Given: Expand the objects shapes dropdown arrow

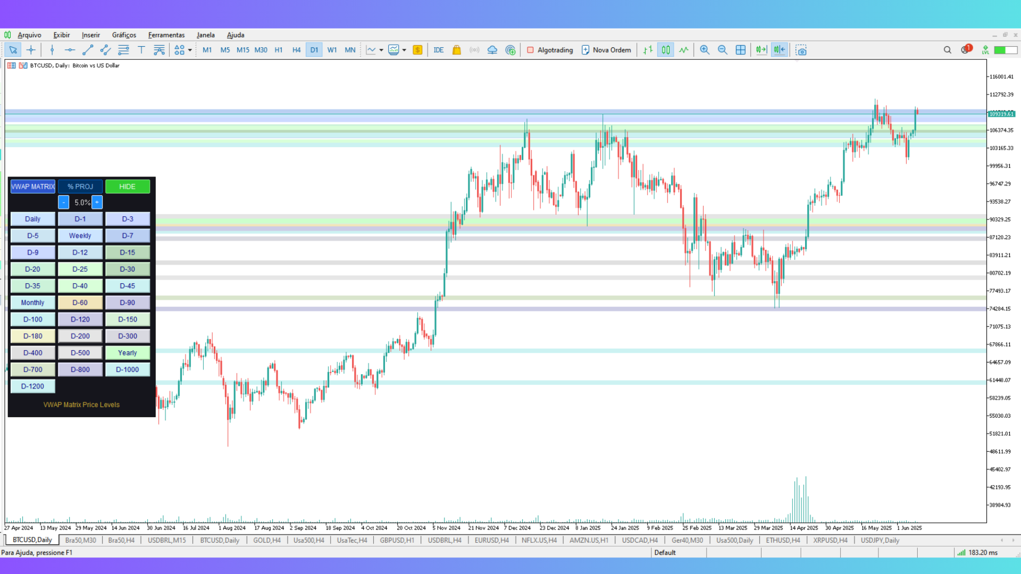Looking at the screenshot, I should click(190, 50).
